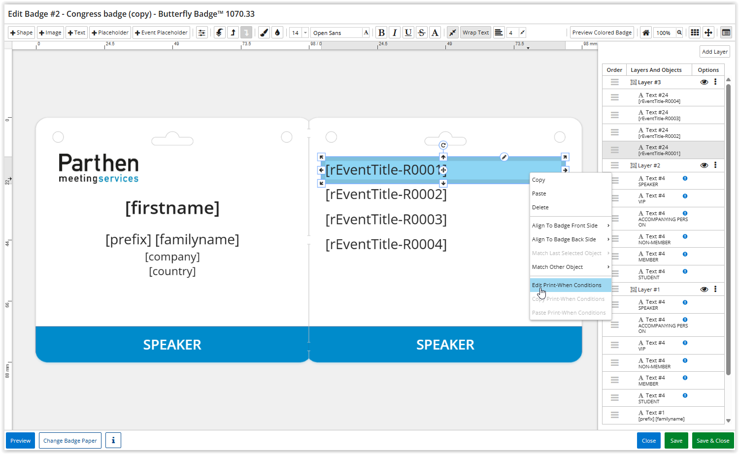Open the fill color drop tool
Image resolution: width=739 pixels, height=454 pixels.
pos(277,32)
